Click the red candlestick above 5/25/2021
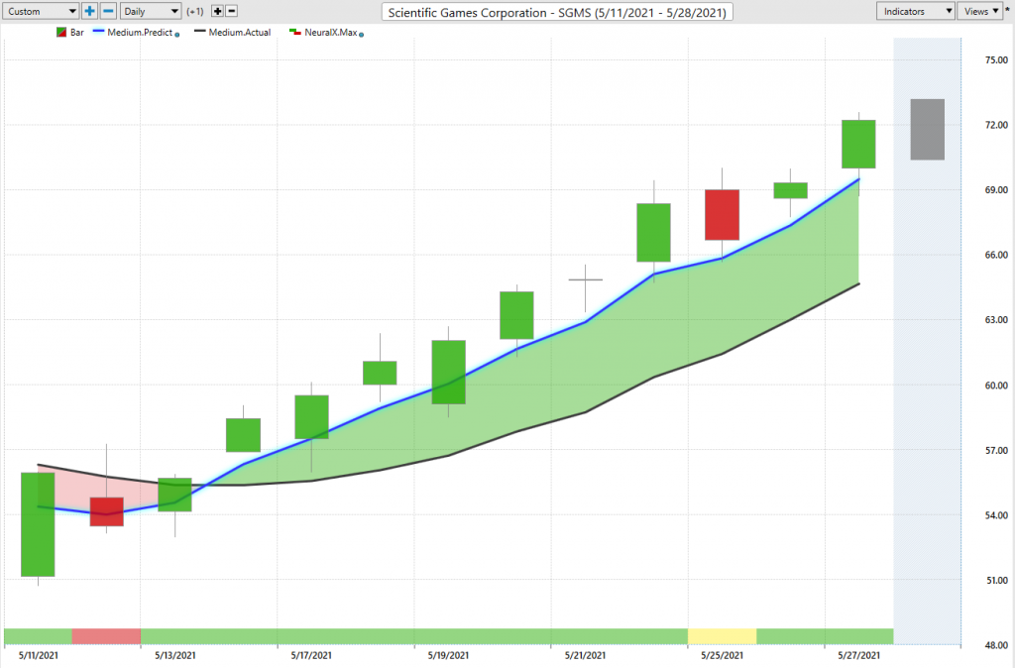The height and width of the screenshot is (668, 1015). (722, 215)
